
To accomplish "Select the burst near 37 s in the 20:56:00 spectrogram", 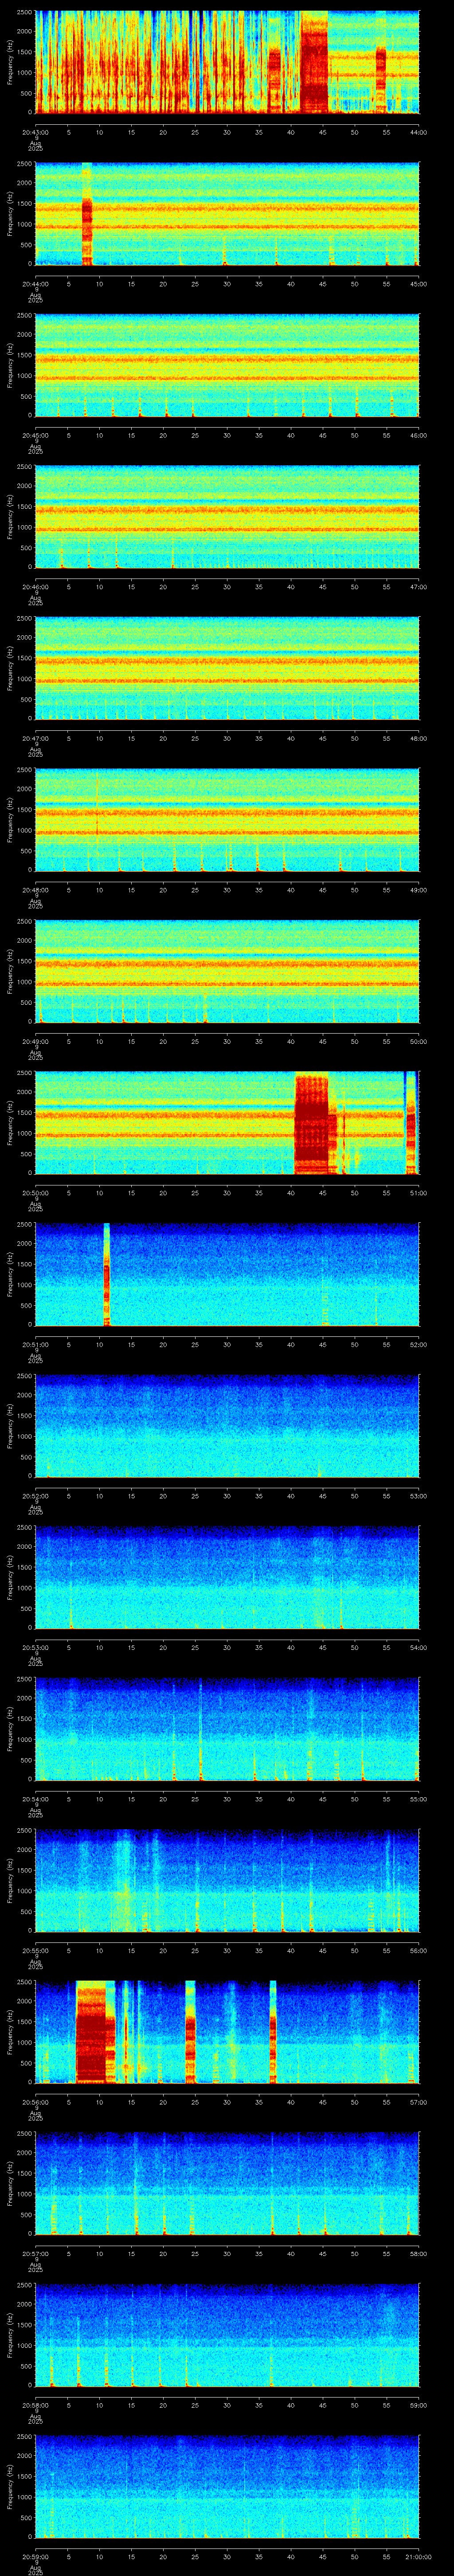I will (x=272, y=2032).
